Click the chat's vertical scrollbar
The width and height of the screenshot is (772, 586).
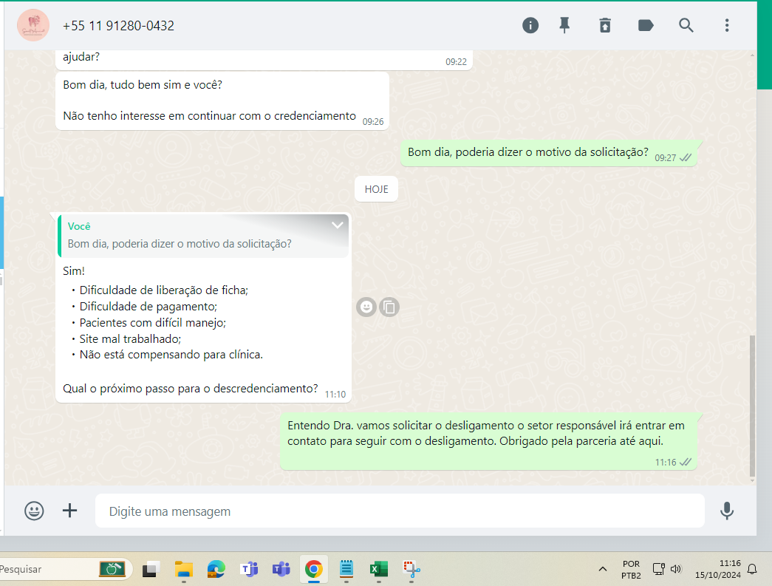click(x=752, y=405)
